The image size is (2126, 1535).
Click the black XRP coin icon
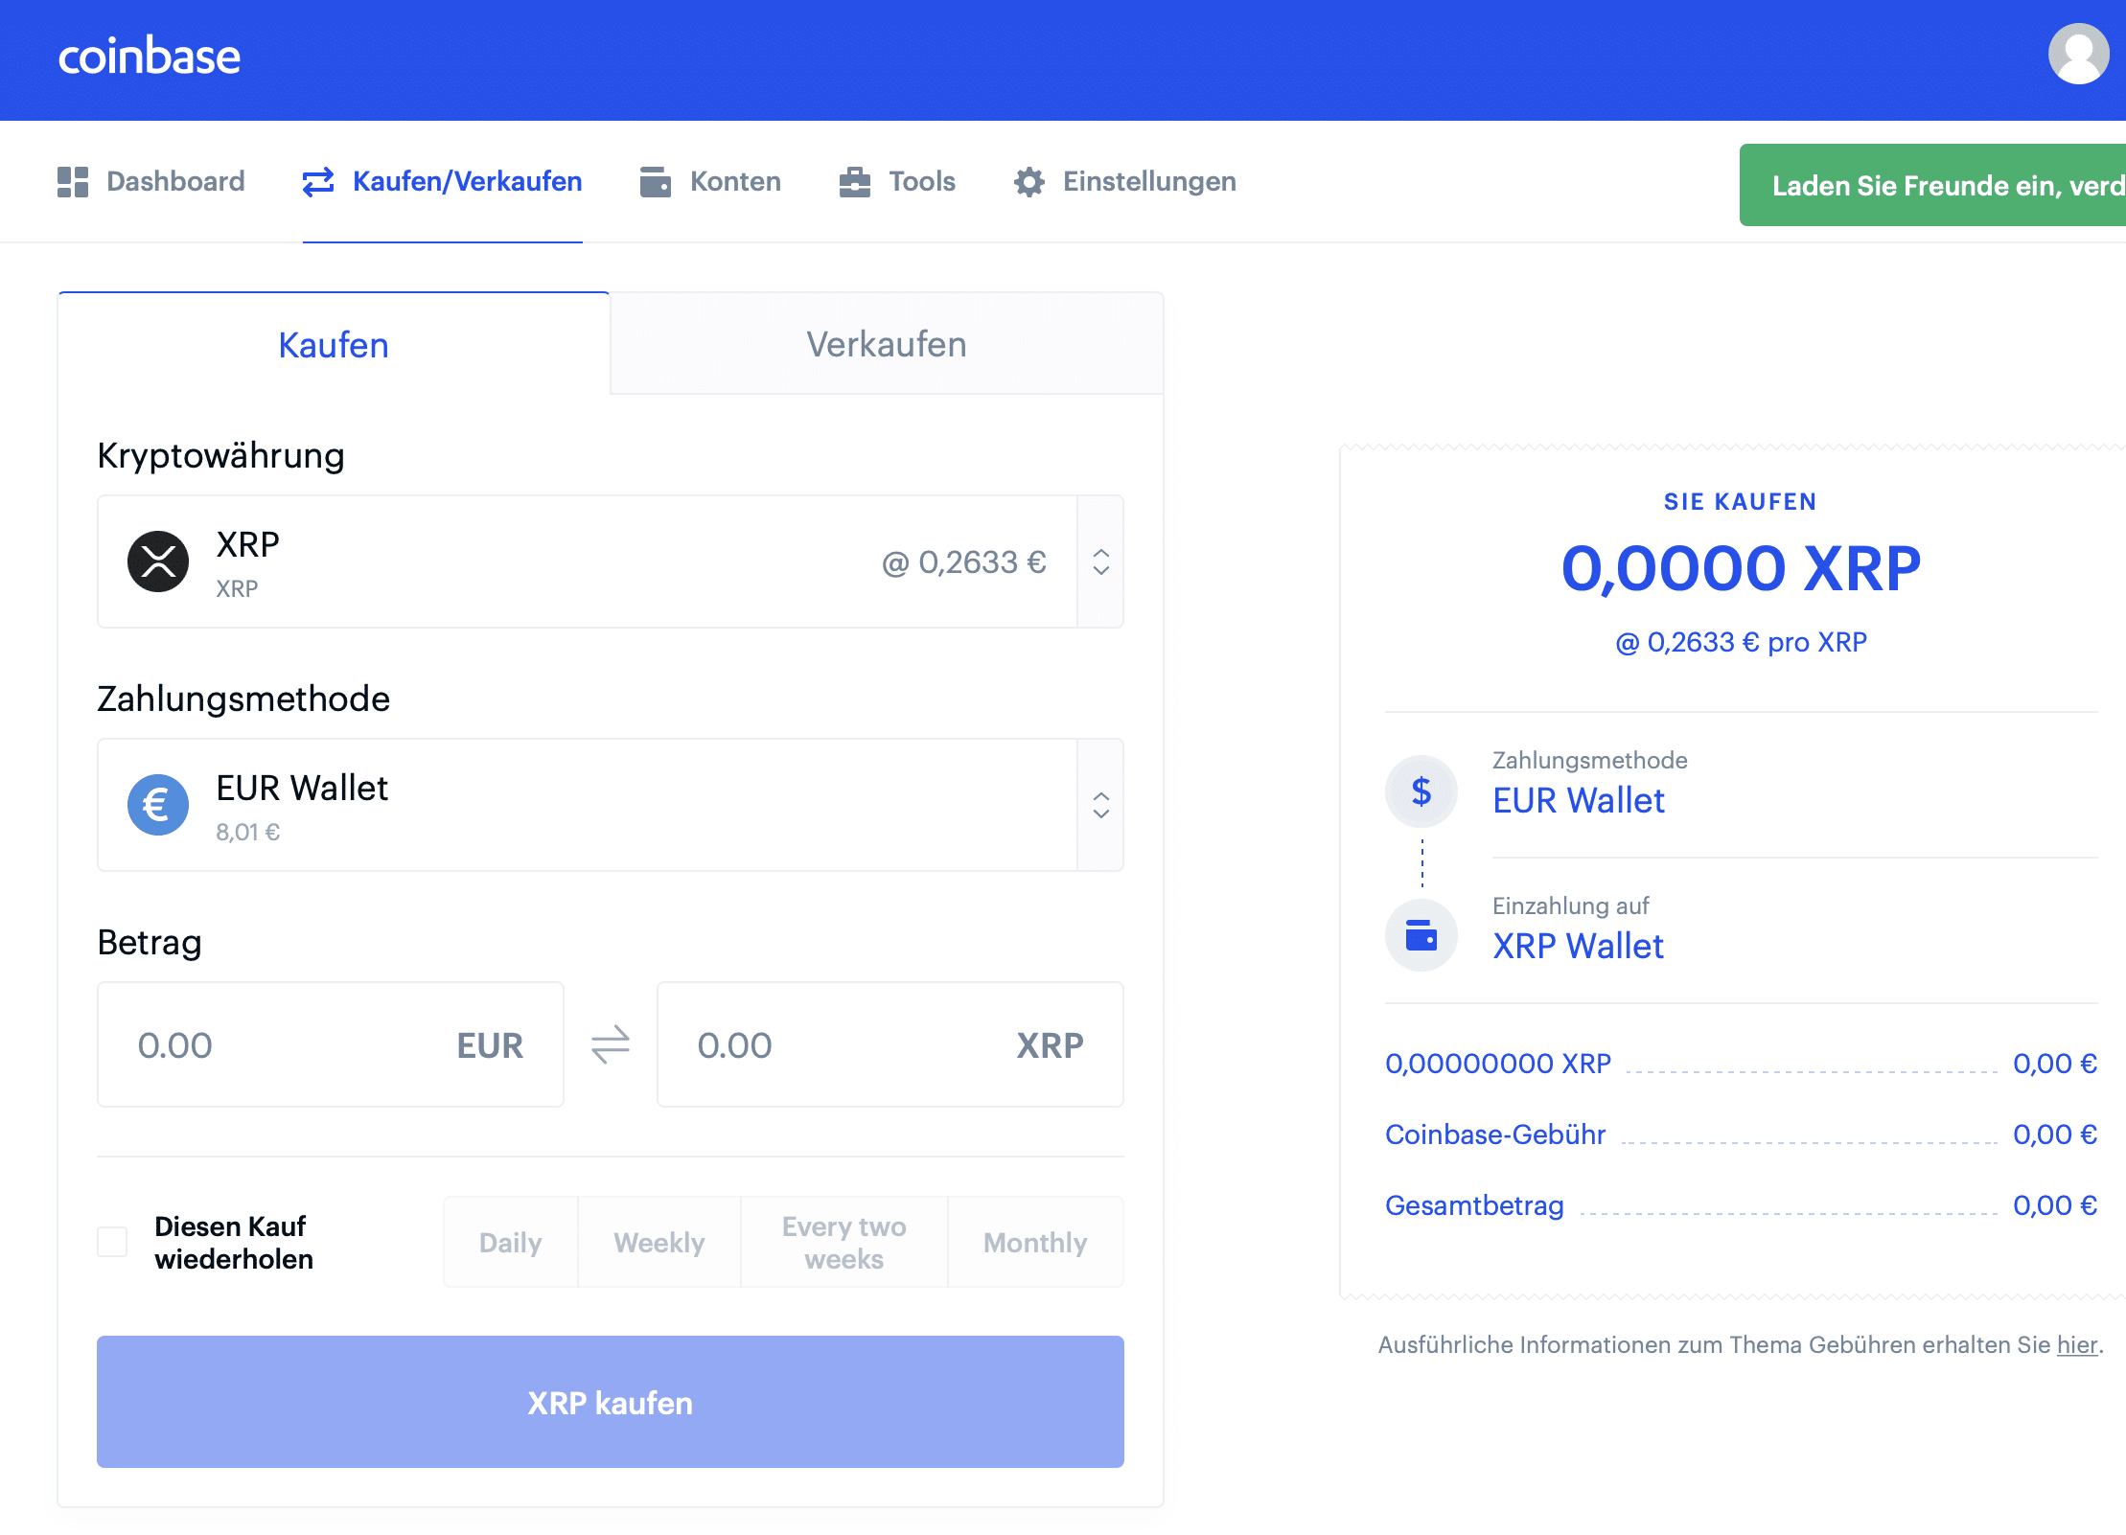click(x=158, y=561)
